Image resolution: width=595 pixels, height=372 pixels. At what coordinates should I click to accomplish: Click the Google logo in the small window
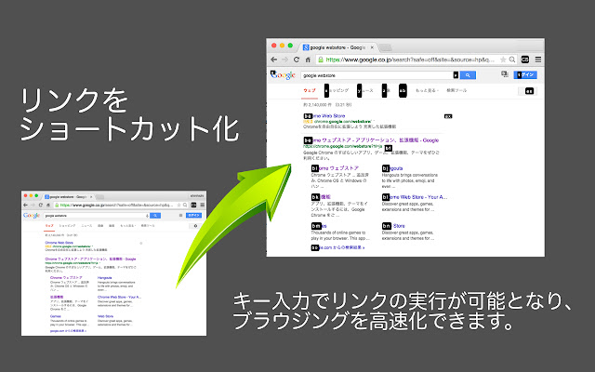[x=32, y=215]
